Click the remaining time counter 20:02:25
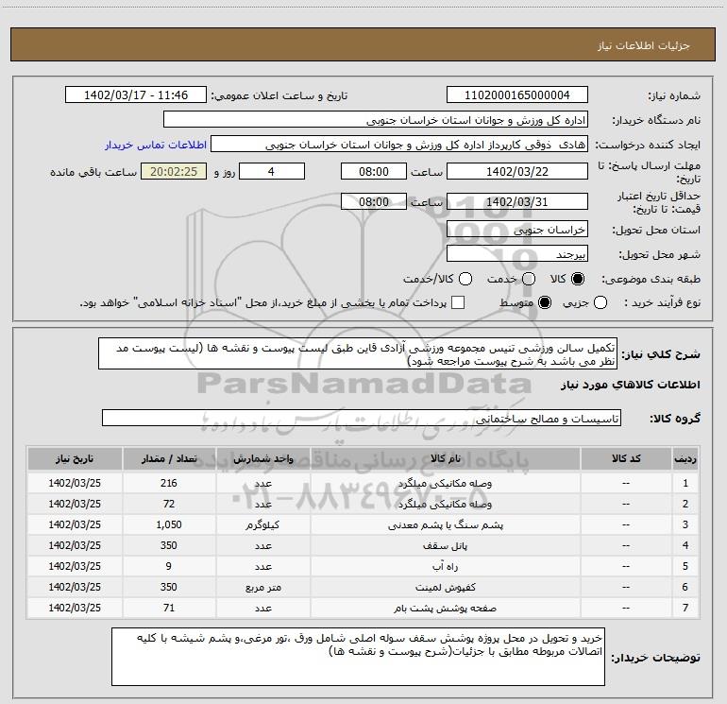727x704 pixels. click(x=174, y=171)
